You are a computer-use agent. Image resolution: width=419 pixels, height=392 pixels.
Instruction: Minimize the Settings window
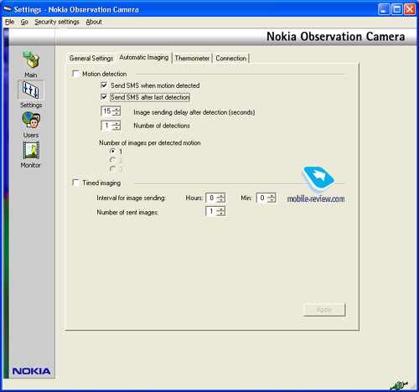[x=384, y=9]
